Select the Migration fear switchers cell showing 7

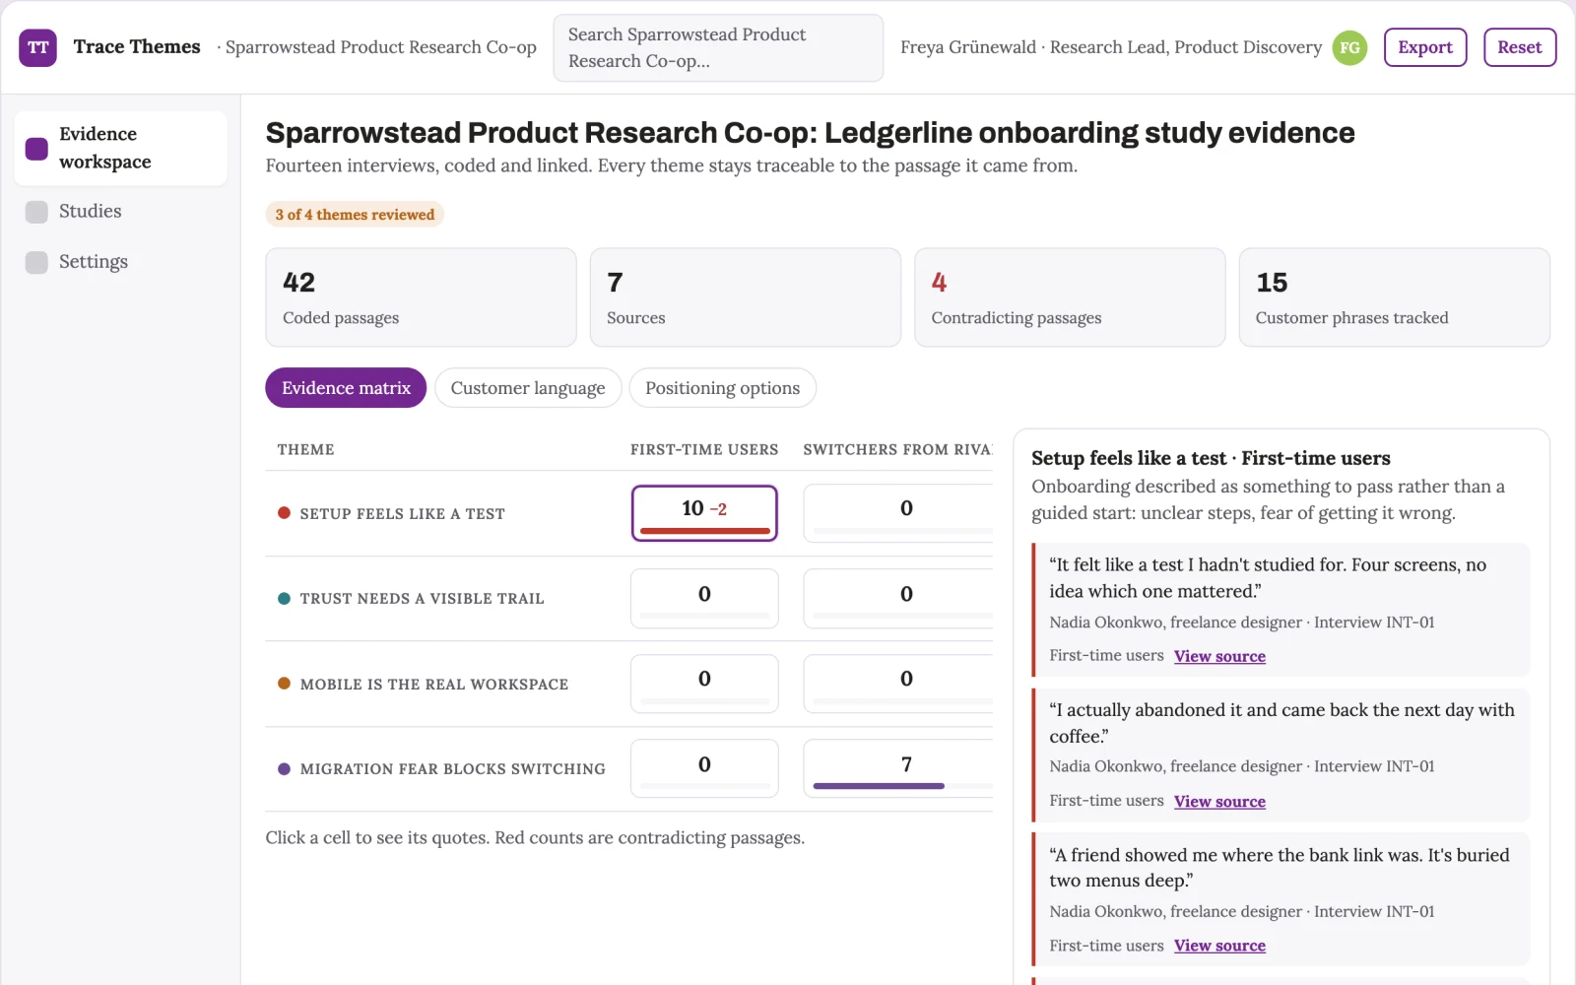(x=898, y=768)
